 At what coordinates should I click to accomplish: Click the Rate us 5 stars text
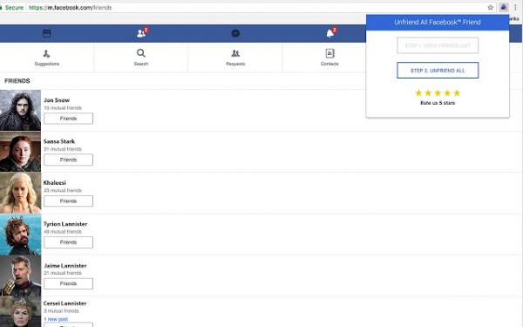[438, 103]
